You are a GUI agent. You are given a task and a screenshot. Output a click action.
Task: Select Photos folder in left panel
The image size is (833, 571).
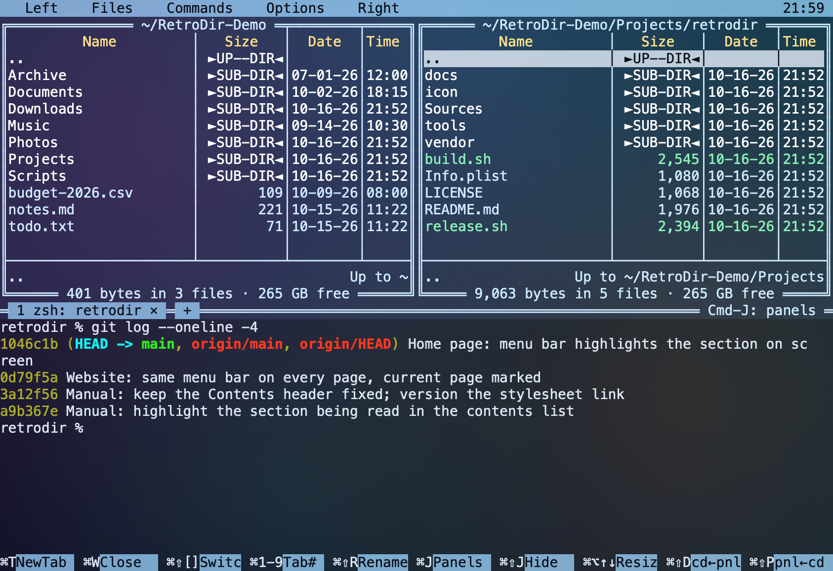(208, 142)
